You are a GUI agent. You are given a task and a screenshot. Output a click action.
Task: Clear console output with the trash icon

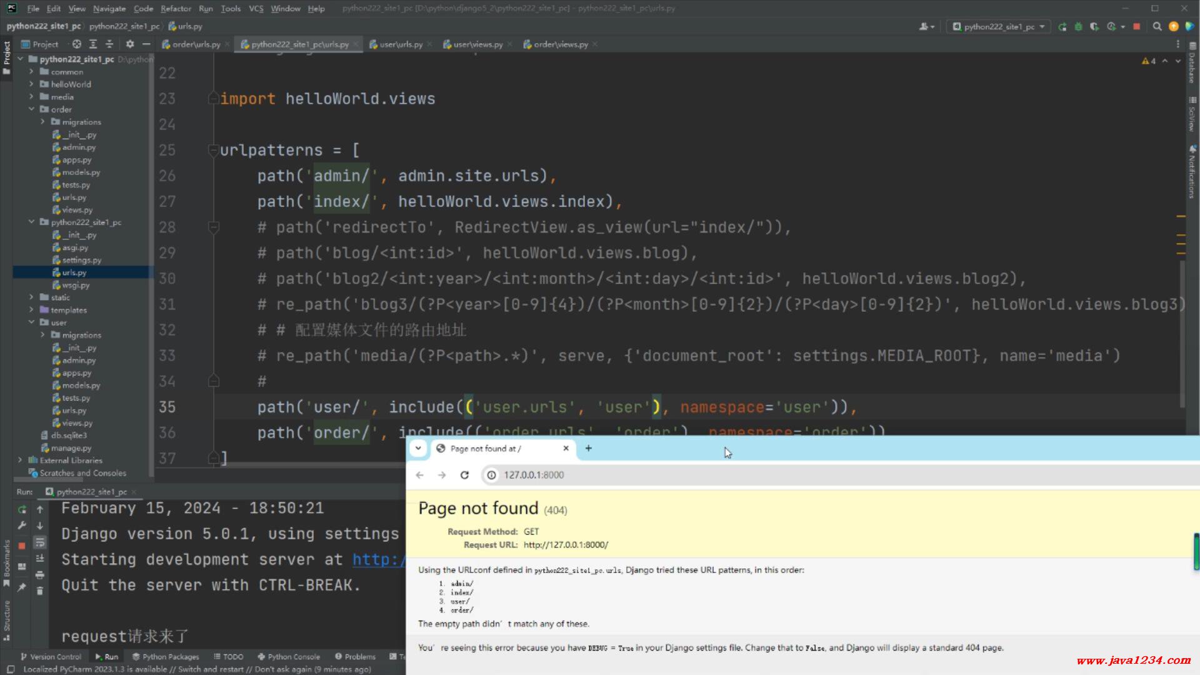(x=40, y=591)
